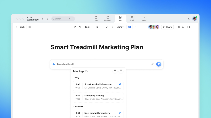Open the calendar icon in Meetings panel

click(x=115, y=71)
